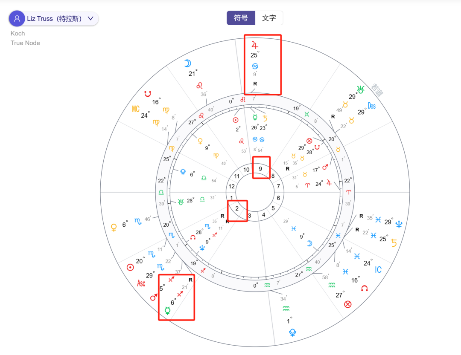Viewport: 461px width, 355px height.
Task: Click house number 9 in the highlighted box
Action: click(261, 169)
